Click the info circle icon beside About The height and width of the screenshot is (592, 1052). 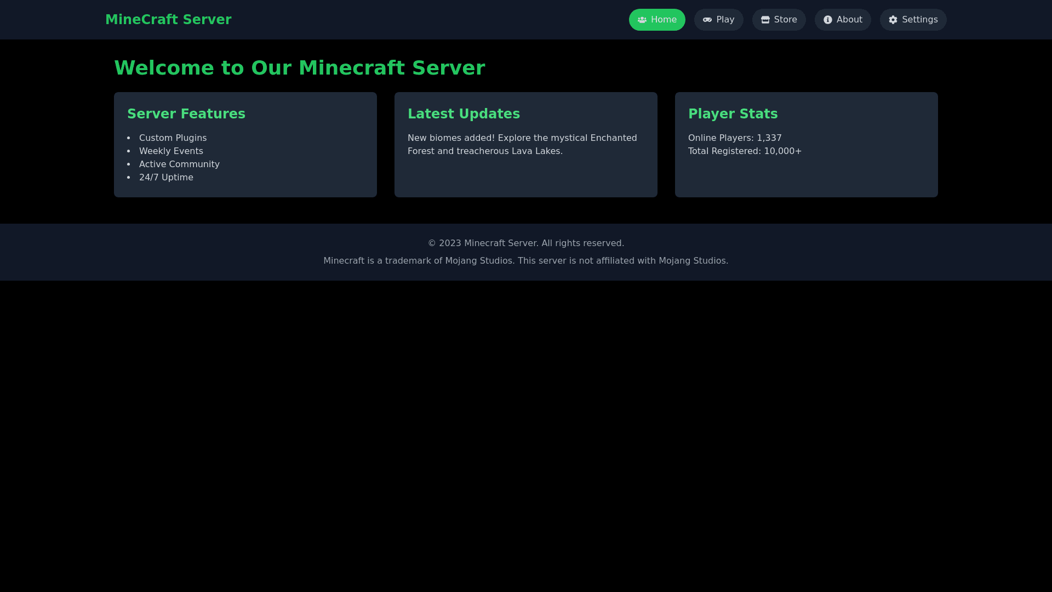click(828, 20)
